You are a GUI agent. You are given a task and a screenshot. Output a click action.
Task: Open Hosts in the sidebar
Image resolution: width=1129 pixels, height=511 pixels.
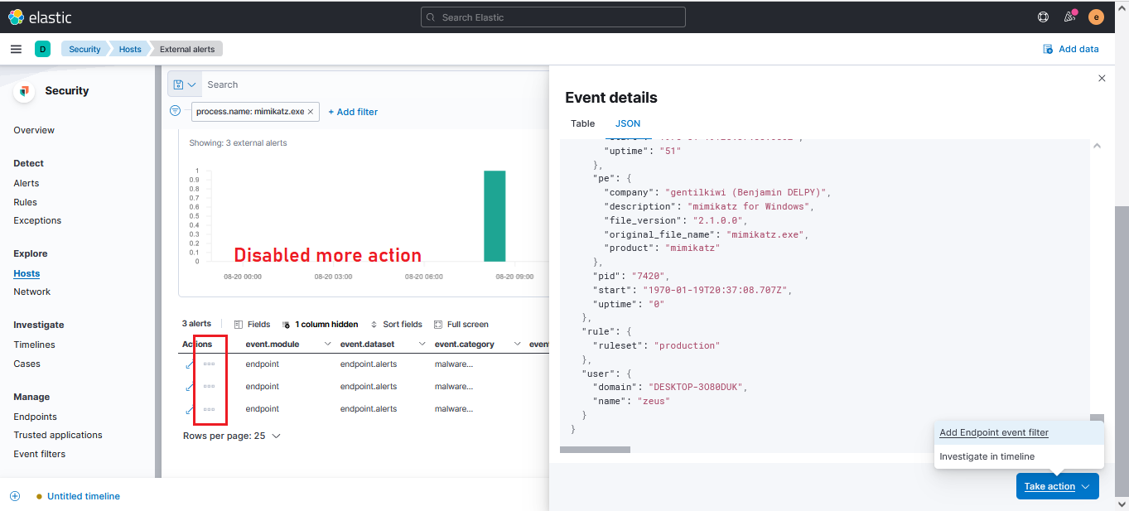27,273
